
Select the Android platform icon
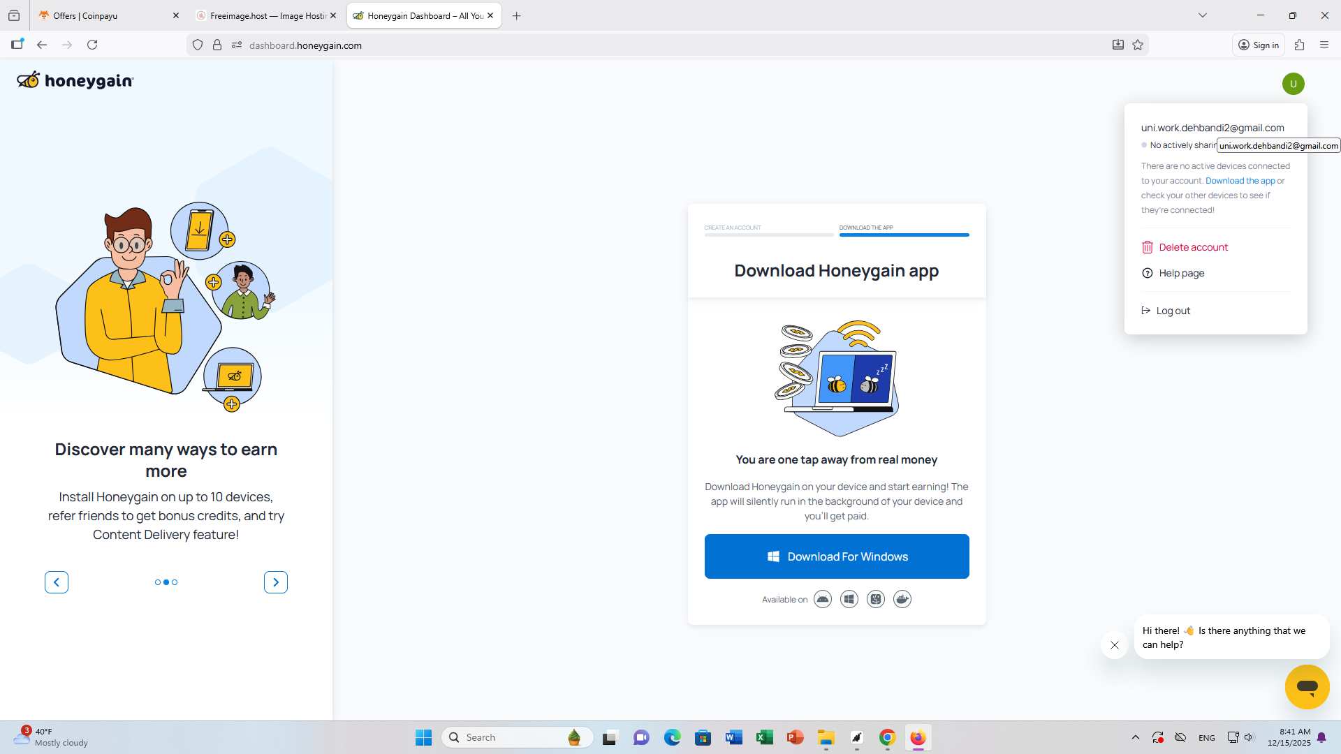(823, 599)
